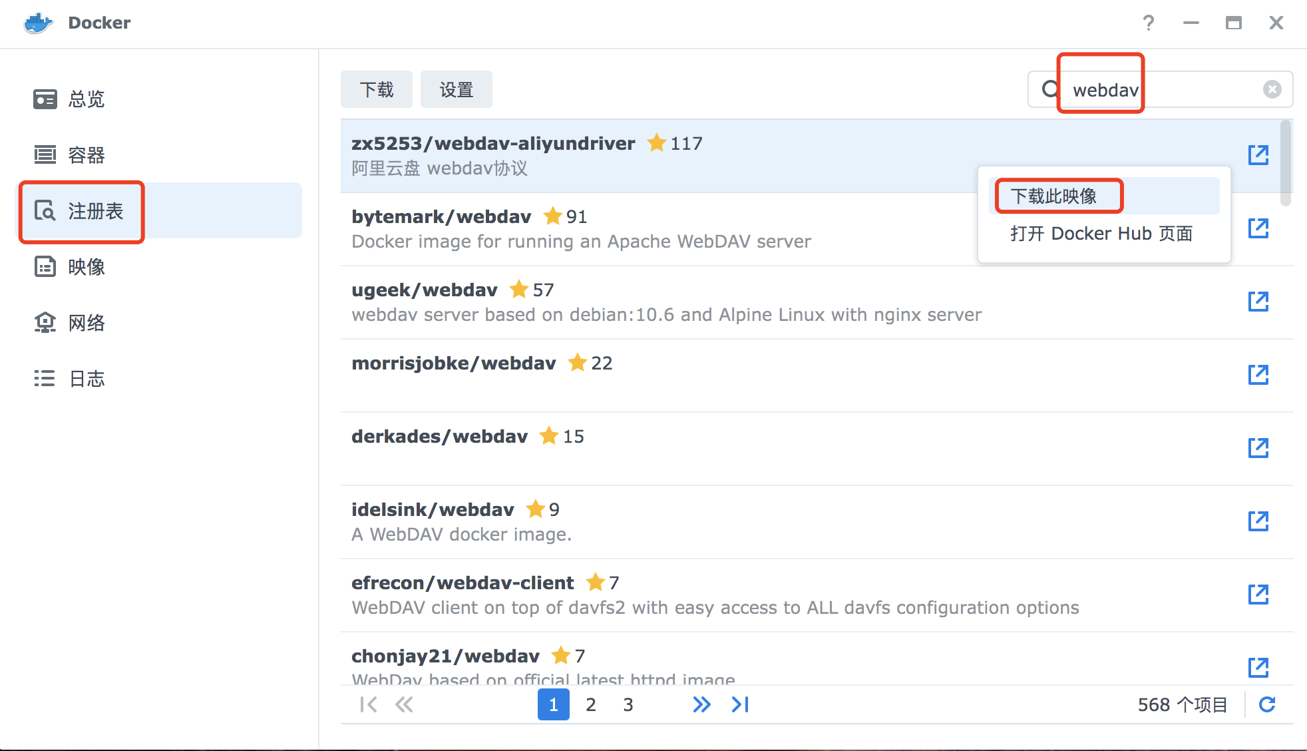Viewport: 1307px width, 751px height.
Task: Open external link for idelsink/webdav
Action: pyautogui.click(x=1258, y=521)
